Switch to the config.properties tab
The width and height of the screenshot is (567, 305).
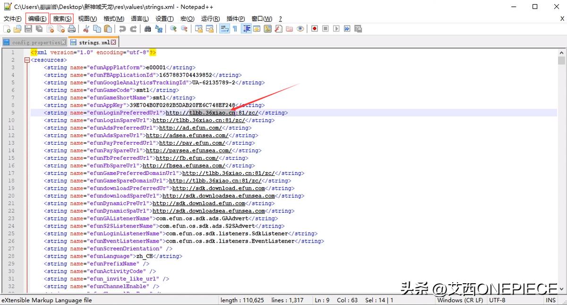(x=35, y=42)
